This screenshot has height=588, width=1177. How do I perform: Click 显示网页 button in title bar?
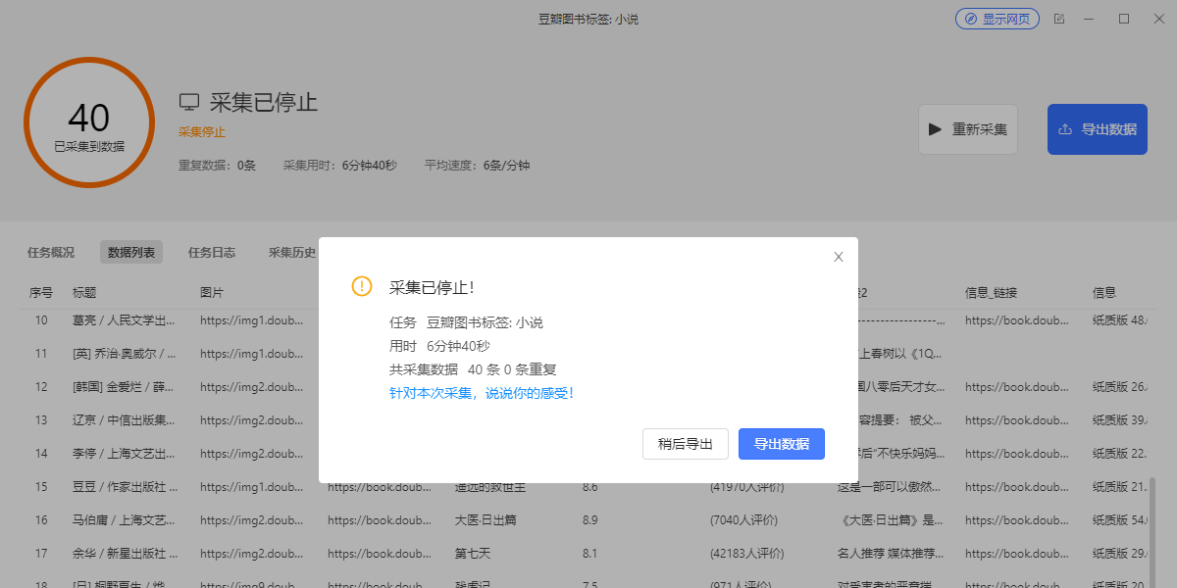(998, 19)
